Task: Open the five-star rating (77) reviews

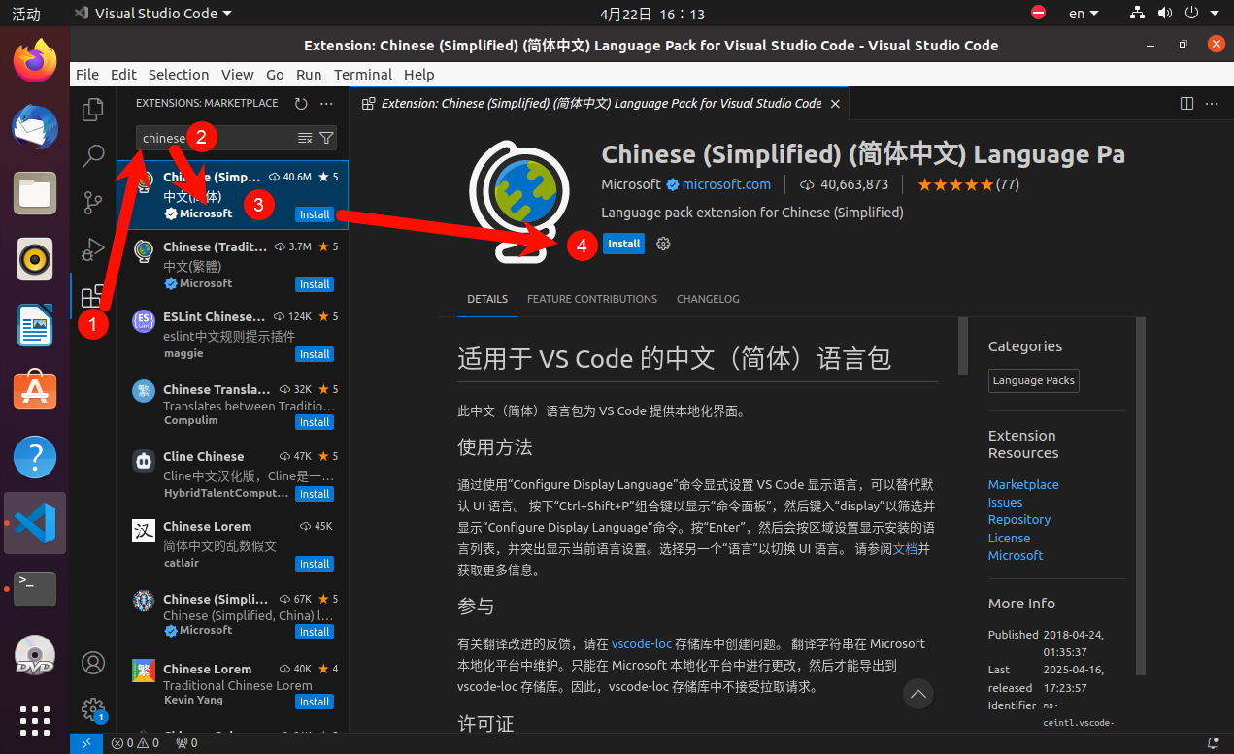Action: [x=968, y=184]
